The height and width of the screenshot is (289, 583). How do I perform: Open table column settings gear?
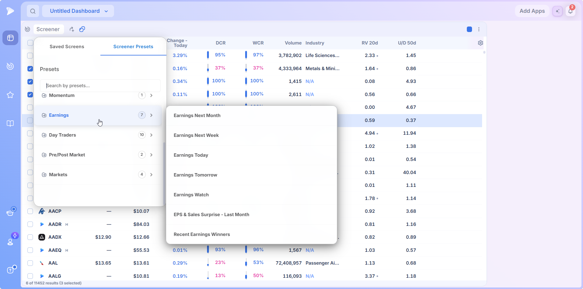click(x=481, y=43)
